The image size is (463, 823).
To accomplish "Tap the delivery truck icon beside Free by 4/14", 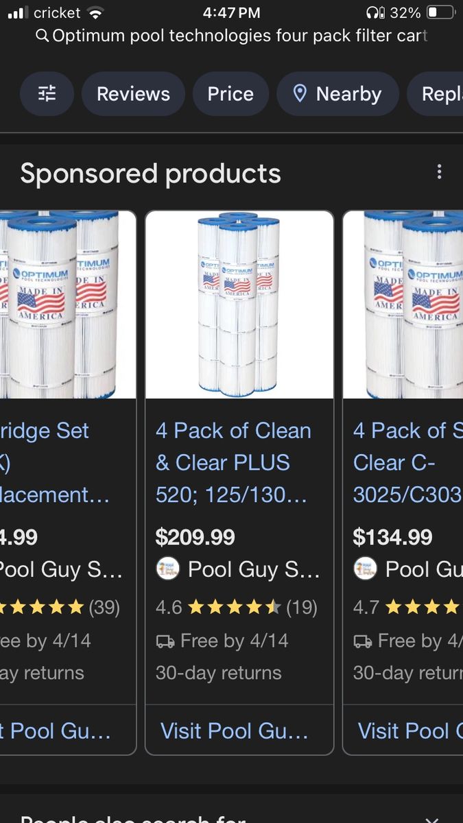I will [x=165, y=641].
